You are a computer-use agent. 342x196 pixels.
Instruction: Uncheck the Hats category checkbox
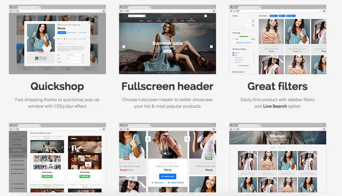[x=233, y=55]
